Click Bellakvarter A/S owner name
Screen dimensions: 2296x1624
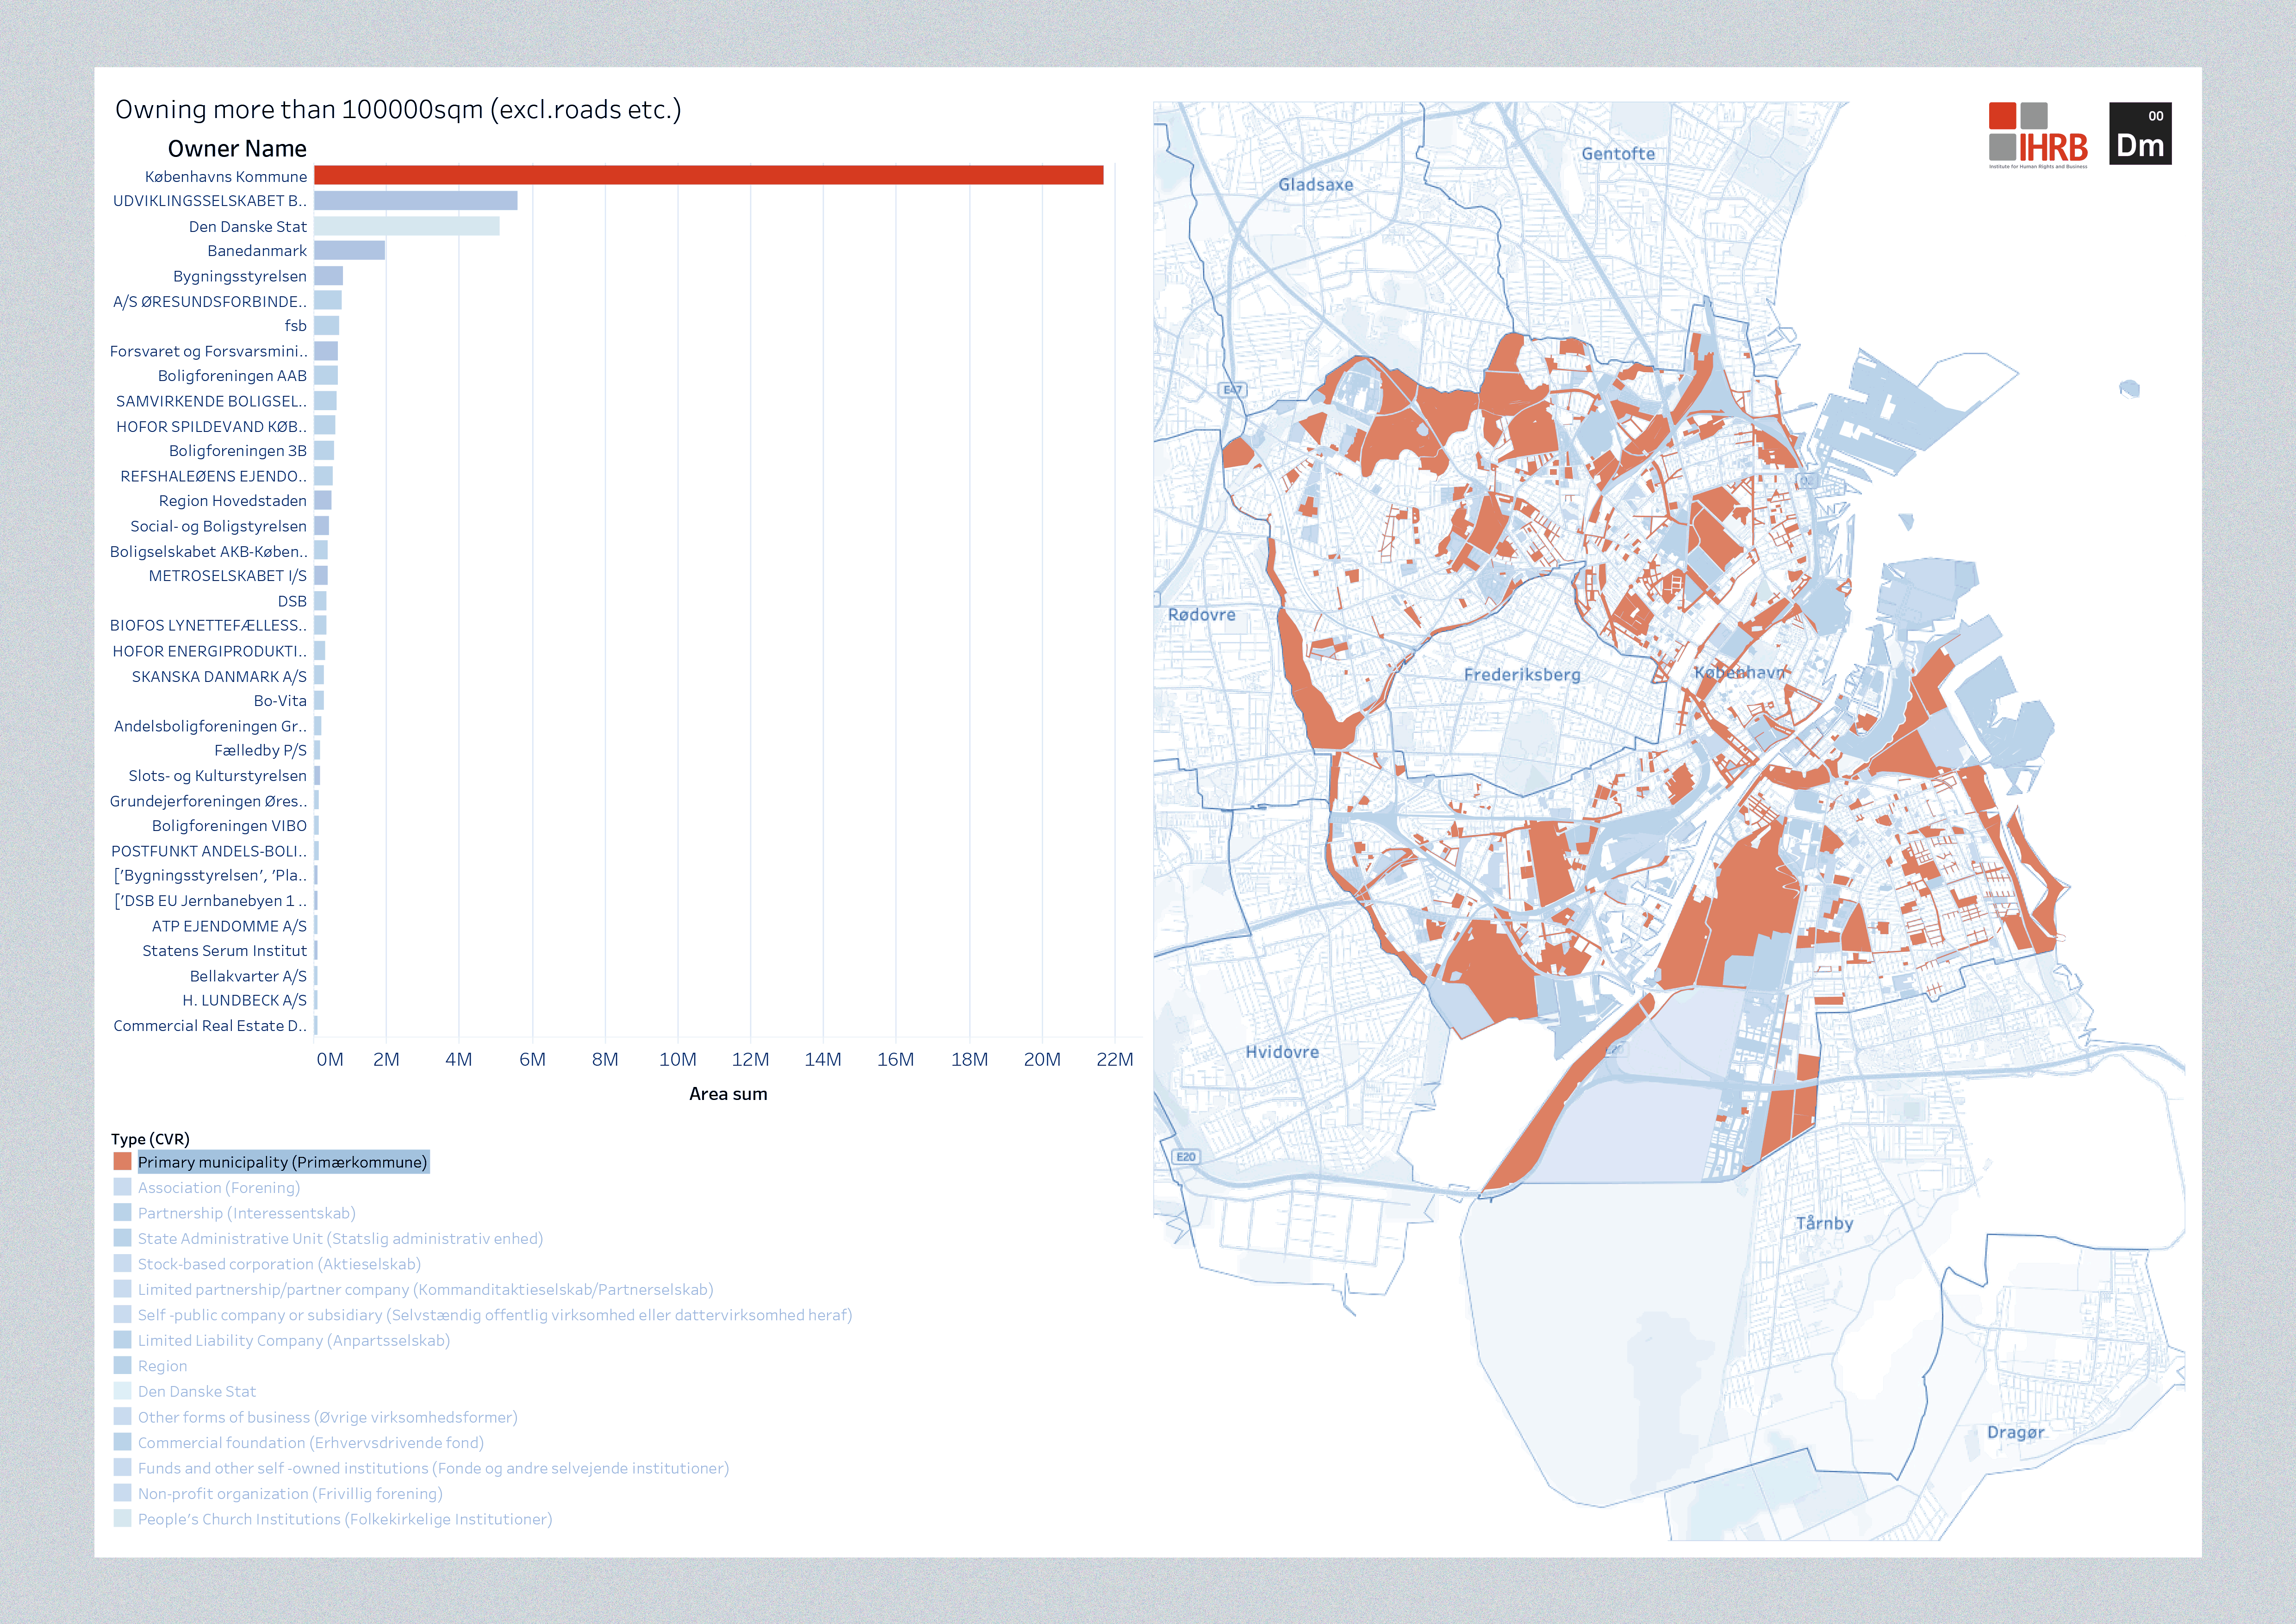[249, 976]
